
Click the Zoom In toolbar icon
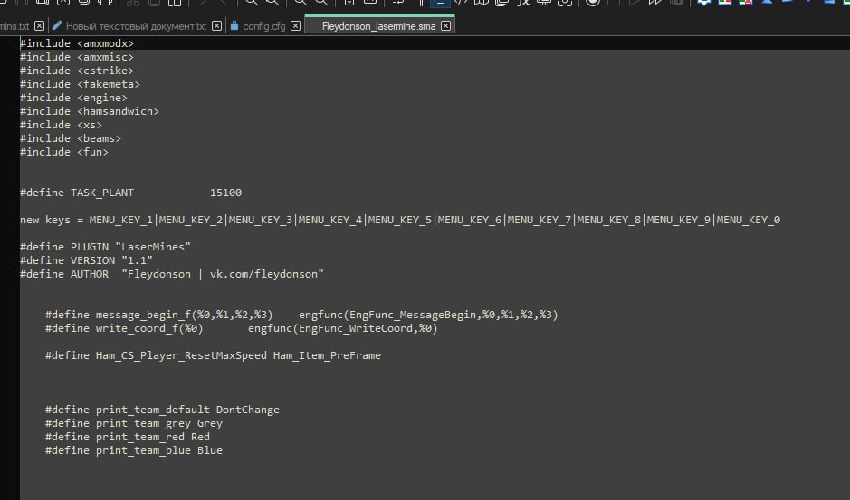[x=300, y=2]
